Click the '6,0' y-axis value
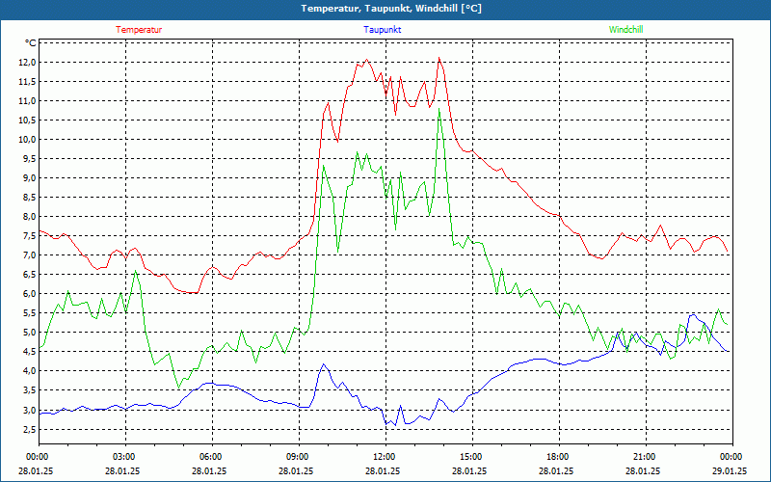Image resolution: width=771 pixels, height=482 pixels. coord(29,294)
